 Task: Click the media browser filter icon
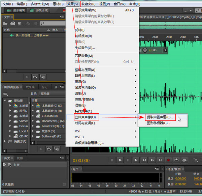[x=6, y=94]
